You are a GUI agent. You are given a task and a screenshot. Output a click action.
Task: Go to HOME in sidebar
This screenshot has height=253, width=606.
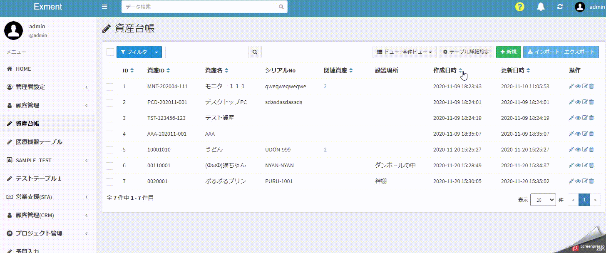click(x=48, y=69)
